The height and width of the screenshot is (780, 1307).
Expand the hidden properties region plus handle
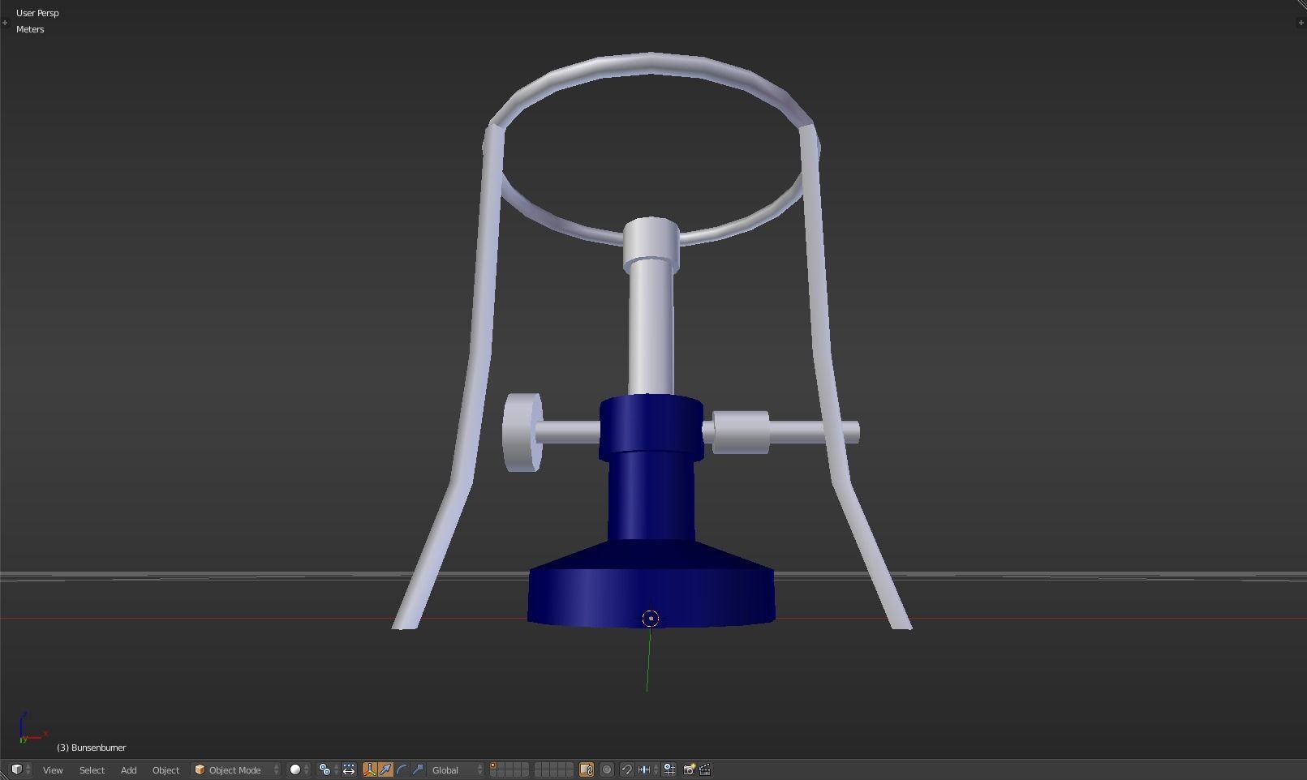[1301, 23]
